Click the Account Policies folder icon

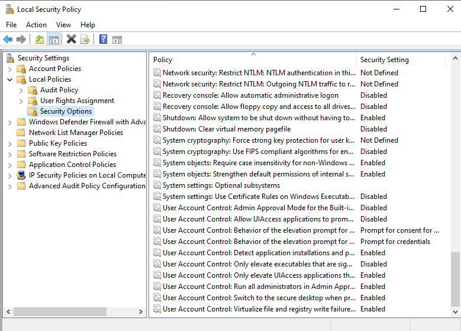[21, 69]
